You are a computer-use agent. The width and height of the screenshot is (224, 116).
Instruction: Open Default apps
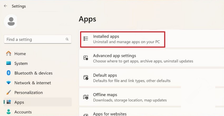(x=152, y=78)
